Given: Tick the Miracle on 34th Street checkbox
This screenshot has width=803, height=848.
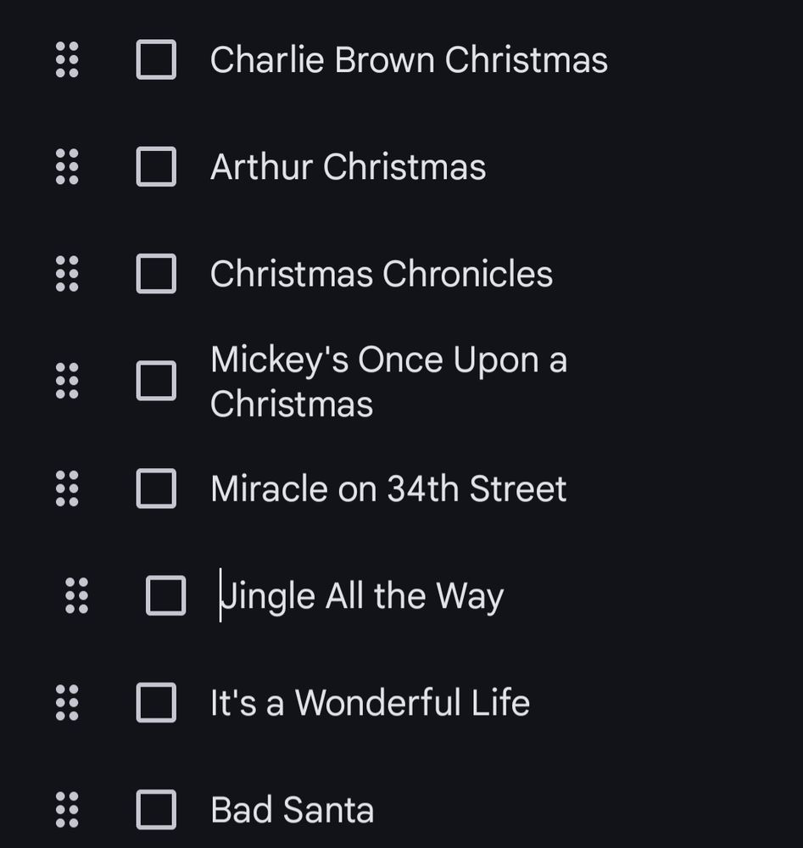Looking at the screenshot, I should [156, 488].
